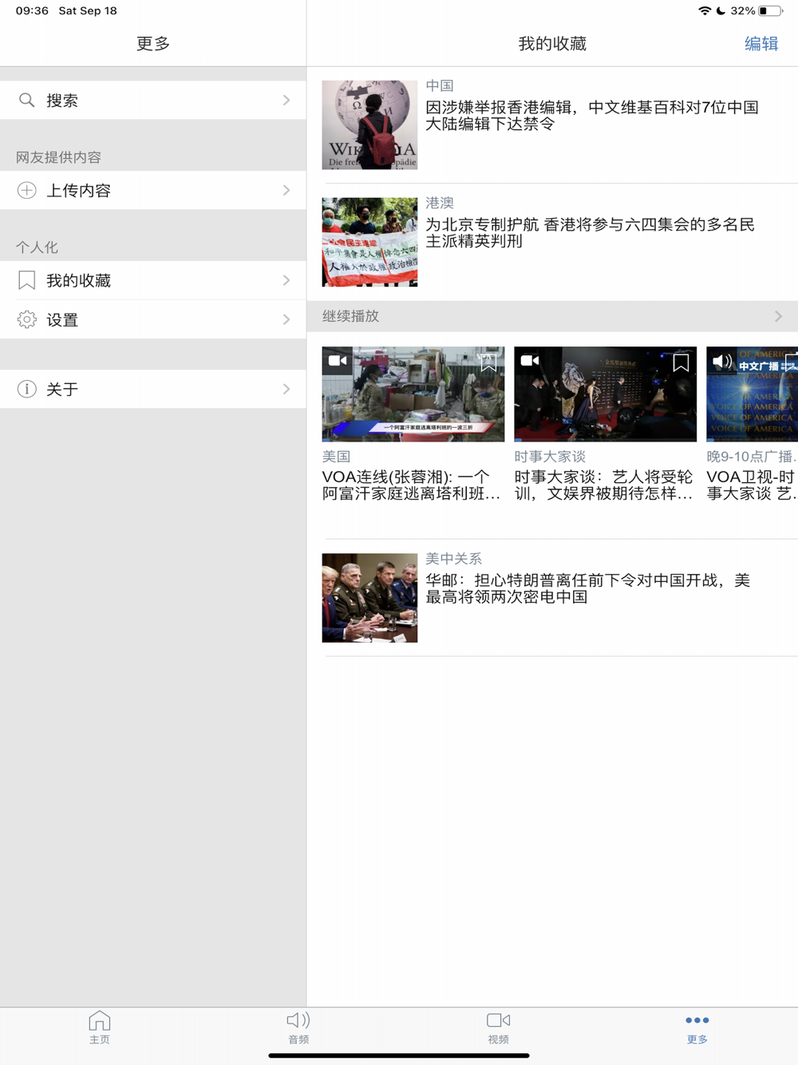This screenshot has width=798, height=1065.
Task: Open the 关于 row chevron
Action: click(x=286, y=389)
